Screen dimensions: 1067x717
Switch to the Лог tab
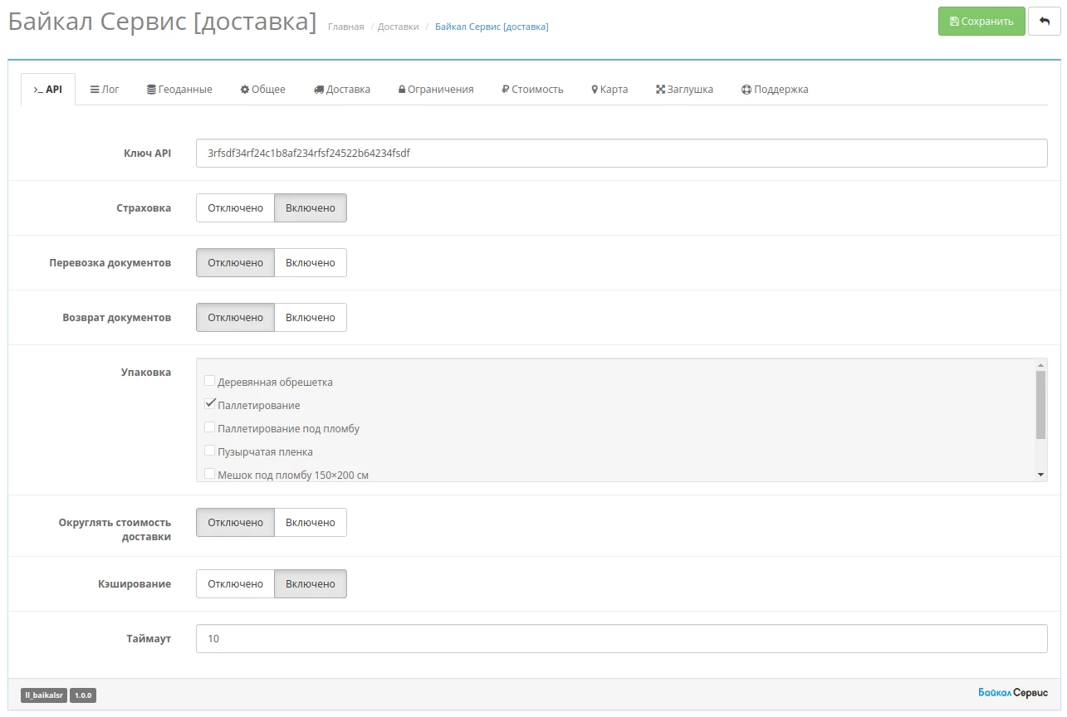(105, 90)
